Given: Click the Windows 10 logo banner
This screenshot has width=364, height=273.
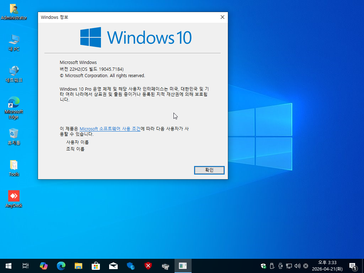Looking at the screenshot, I should pos(136,37).
